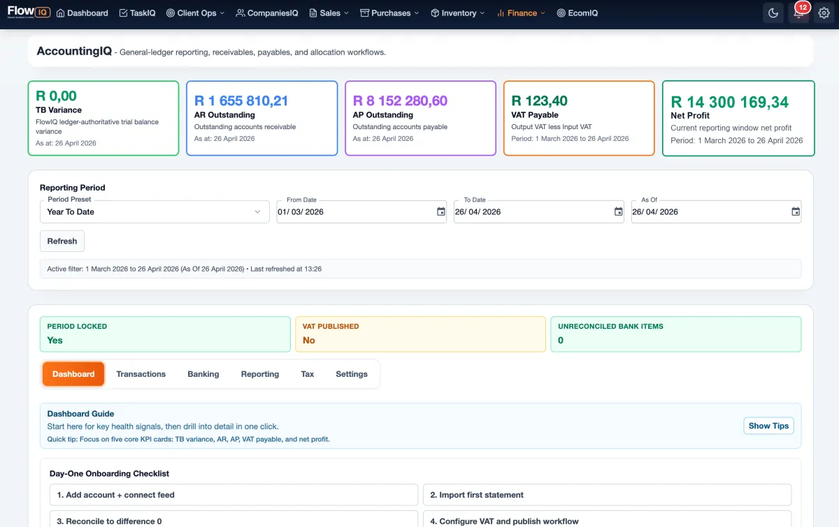Open checklist step Add account + connect feed
The width and height of the screenshot is (839, 527).
[x=234, y=495]
